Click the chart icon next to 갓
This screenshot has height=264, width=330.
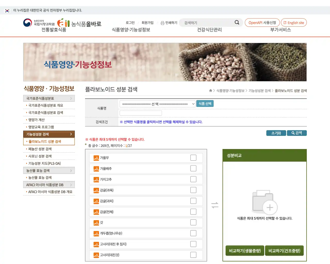pos(96,222)
